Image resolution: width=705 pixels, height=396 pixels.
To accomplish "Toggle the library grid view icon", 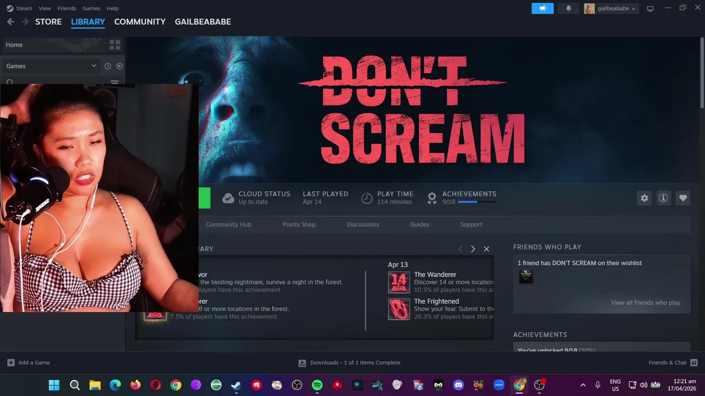I will tap(115, 45).
